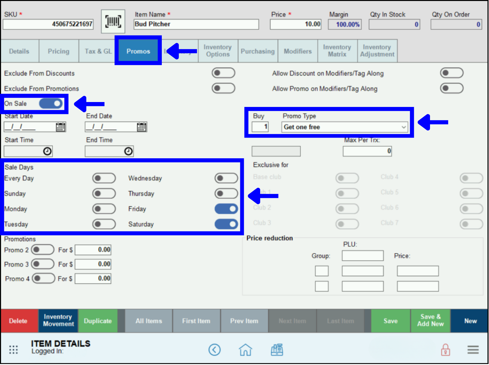
Task: Enable the Wednesday sale day toggle
Action: tap(226, 178)
